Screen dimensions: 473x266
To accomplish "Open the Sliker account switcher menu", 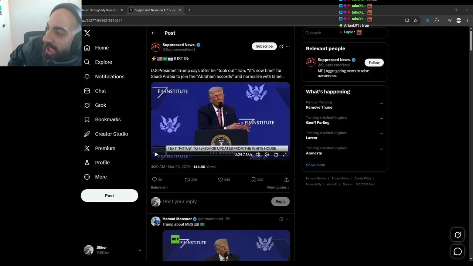I will click(x=139, y=250).
